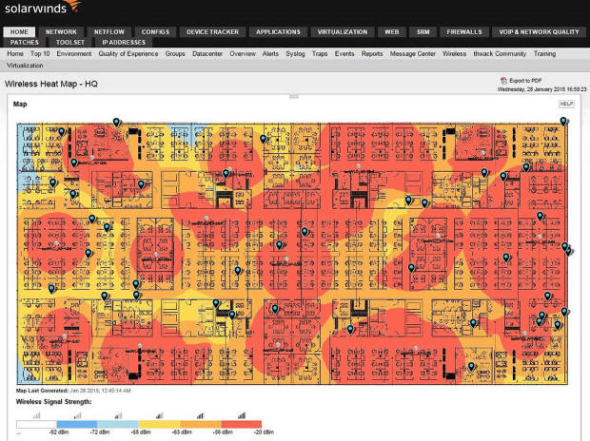Visit the thwack Community link
The width and height of the screenshot is (590, 441).
[500, 54]
